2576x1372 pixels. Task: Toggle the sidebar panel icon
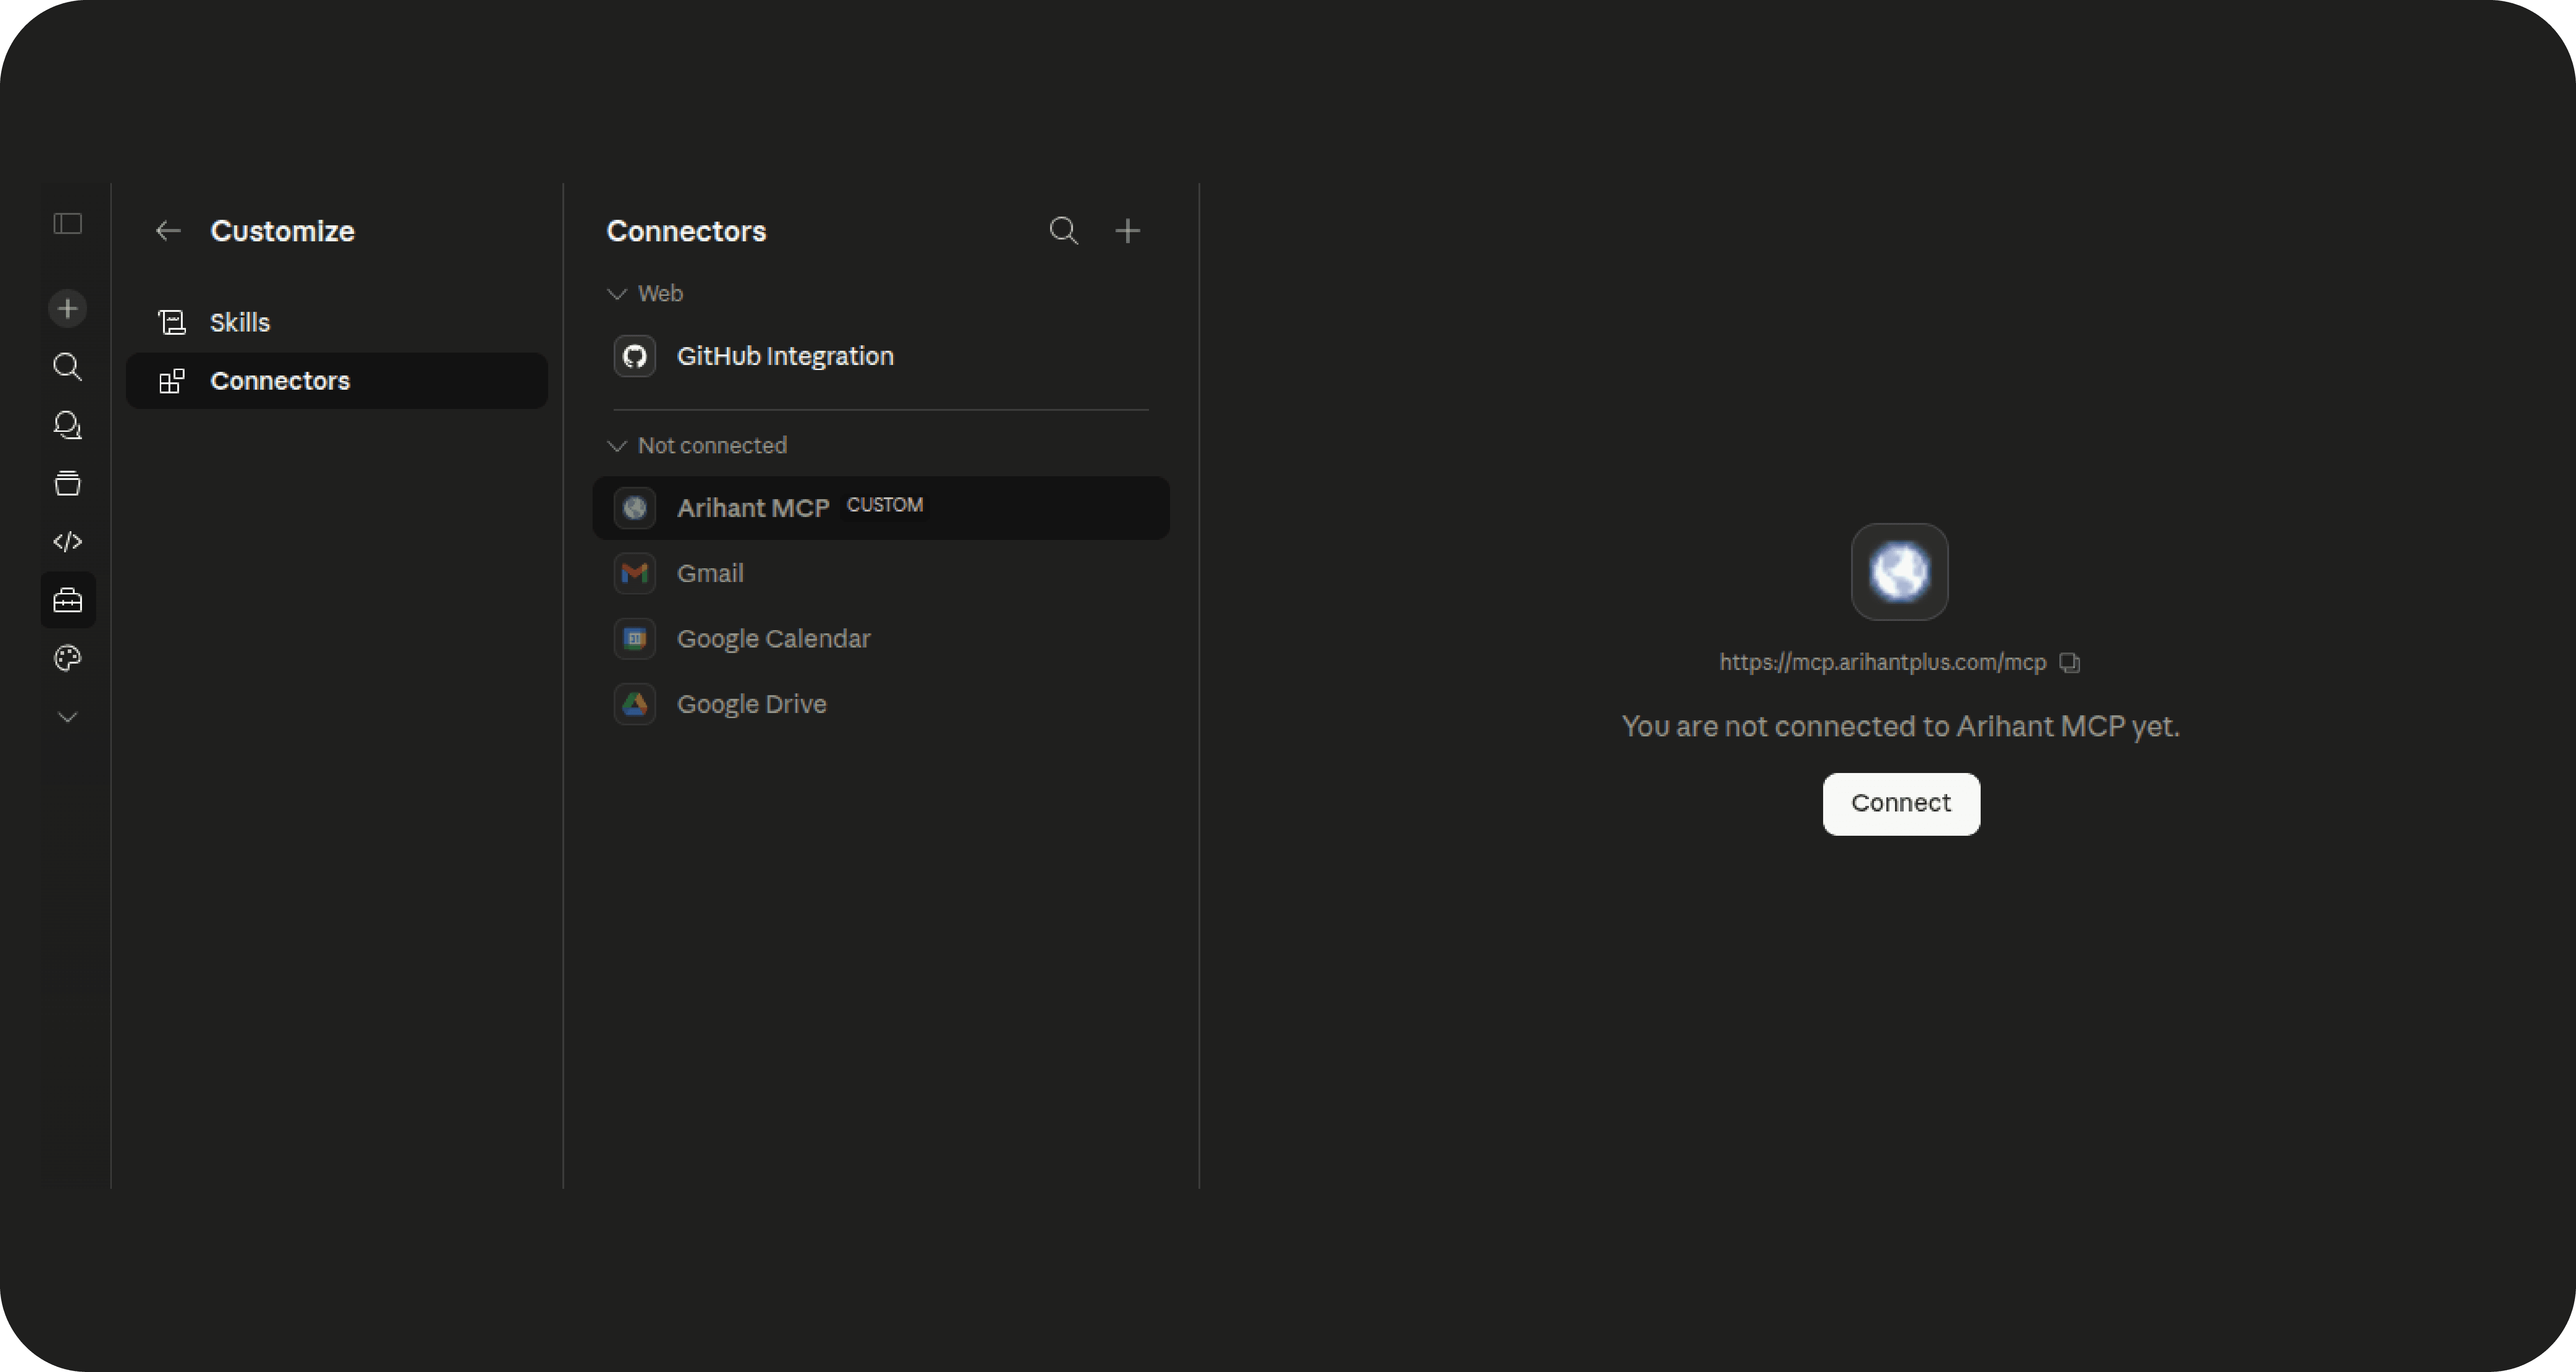coord(67,223)
